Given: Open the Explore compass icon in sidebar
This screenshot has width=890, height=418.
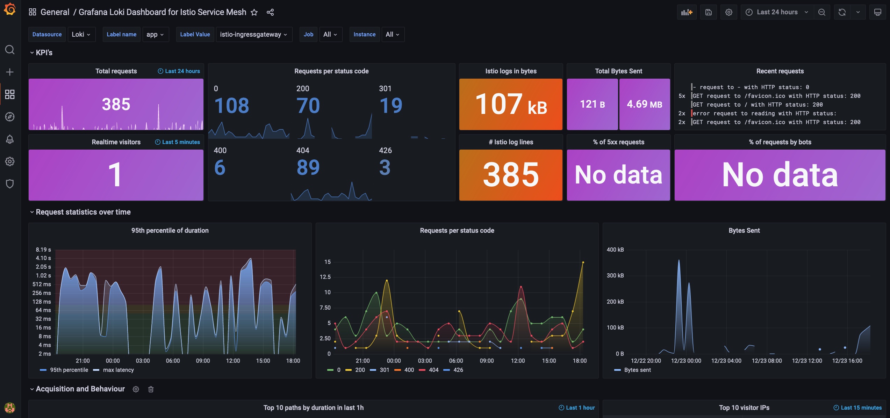Looking at the screenshot, I should (10, 117).
